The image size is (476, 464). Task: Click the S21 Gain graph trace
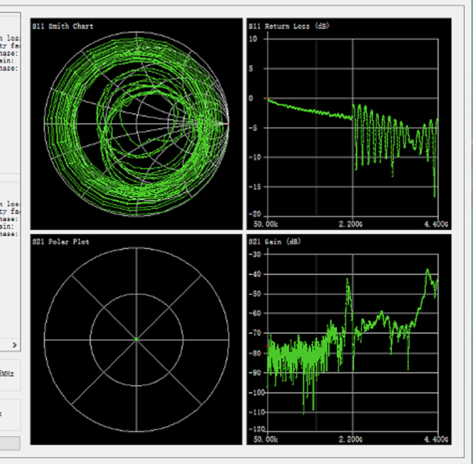pos(353,340)
